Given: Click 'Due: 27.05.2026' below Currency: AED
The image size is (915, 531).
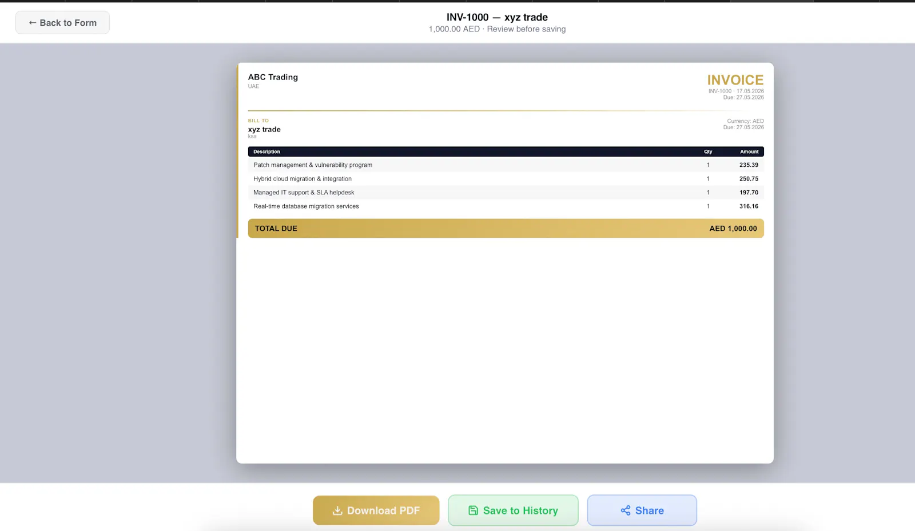Looking at the screenshot, I should [743, 127].
